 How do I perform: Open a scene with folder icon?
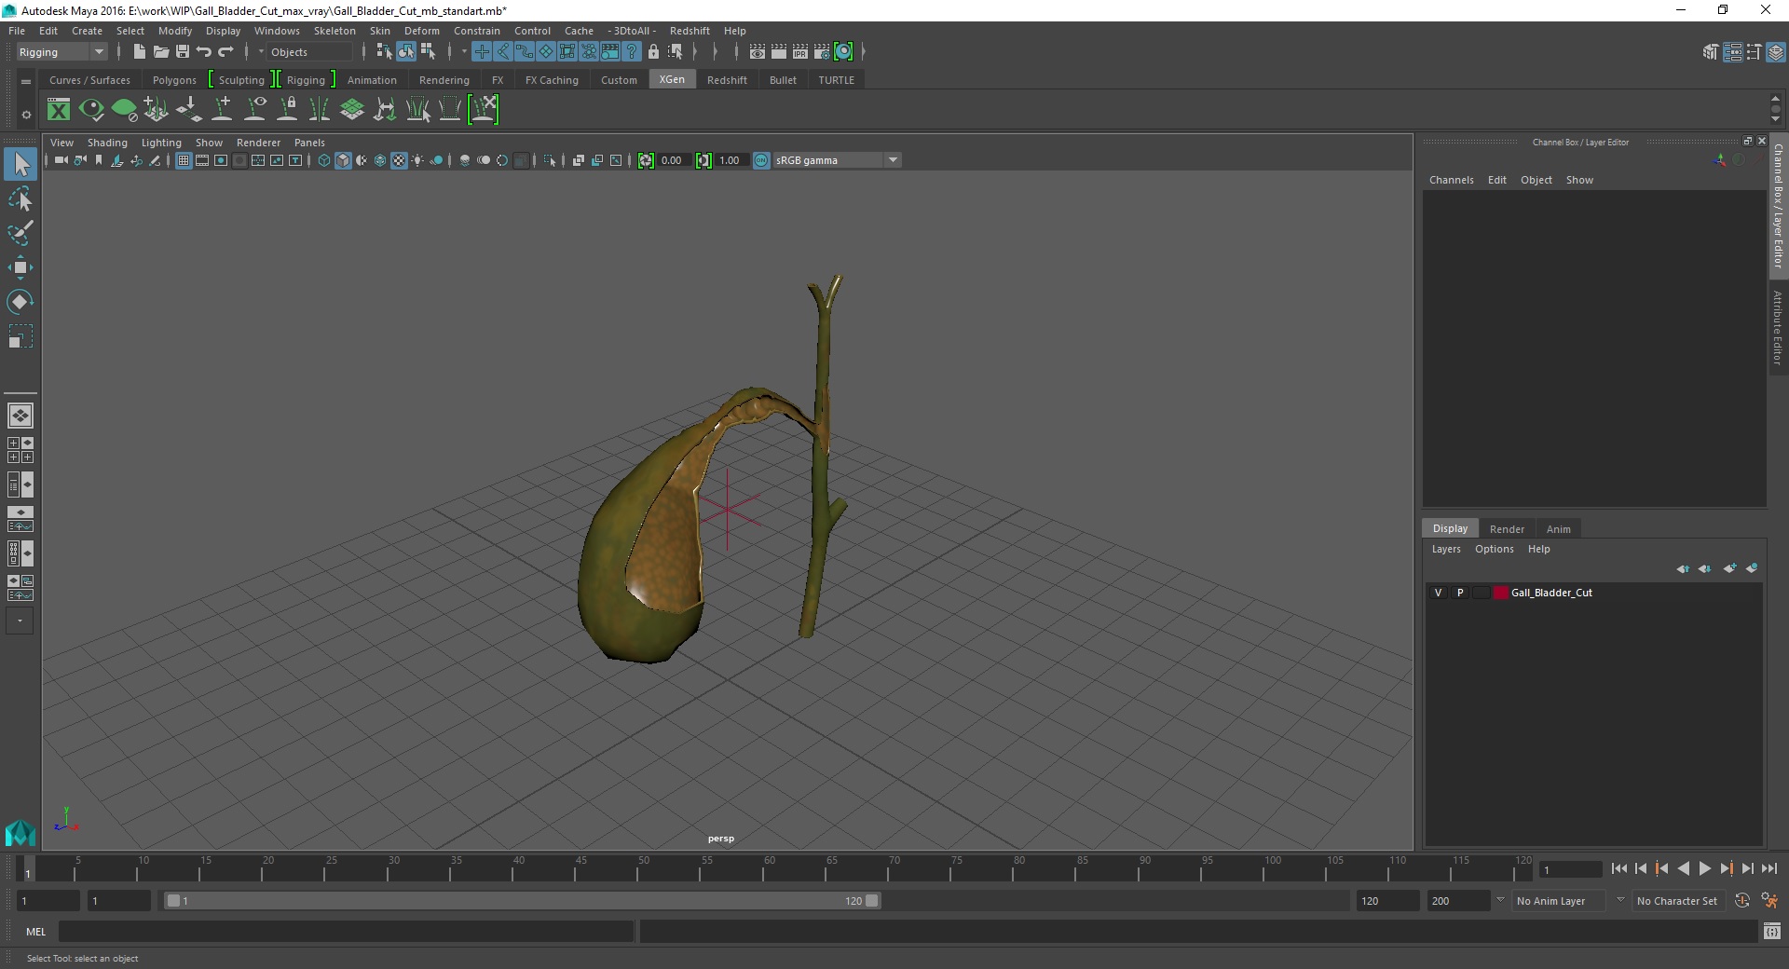pyautogui.click(x=160, y=52)
